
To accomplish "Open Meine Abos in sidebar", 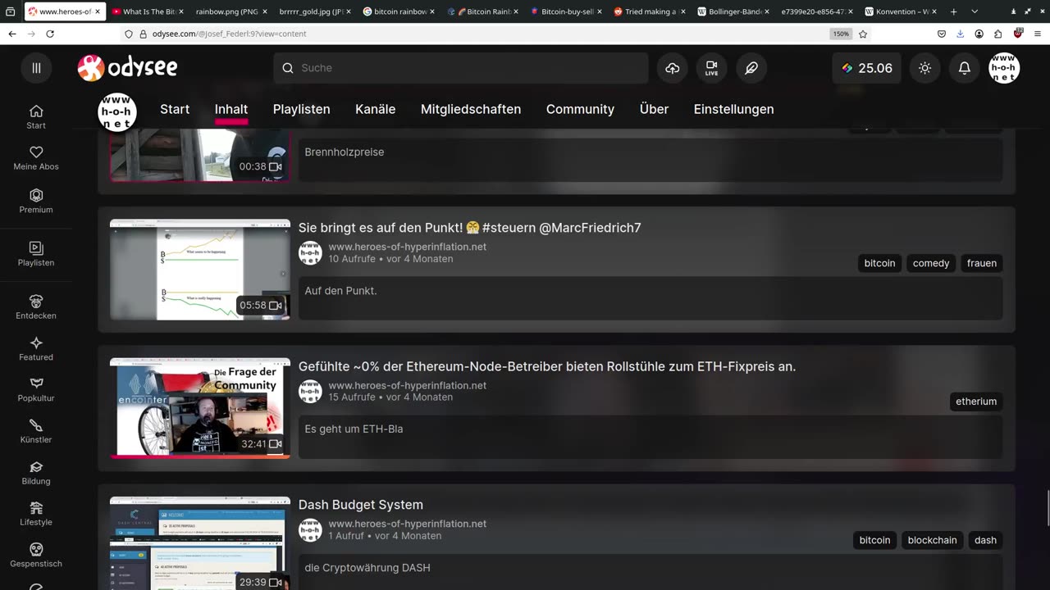I will (x=36, y=158).
